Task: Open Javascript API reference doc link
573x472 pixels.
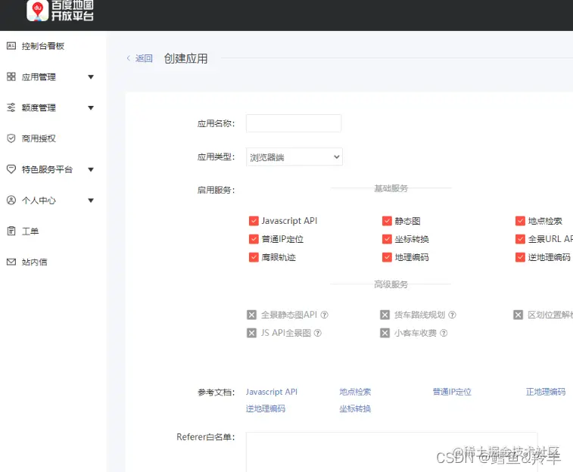Action: tap(272, 392)
